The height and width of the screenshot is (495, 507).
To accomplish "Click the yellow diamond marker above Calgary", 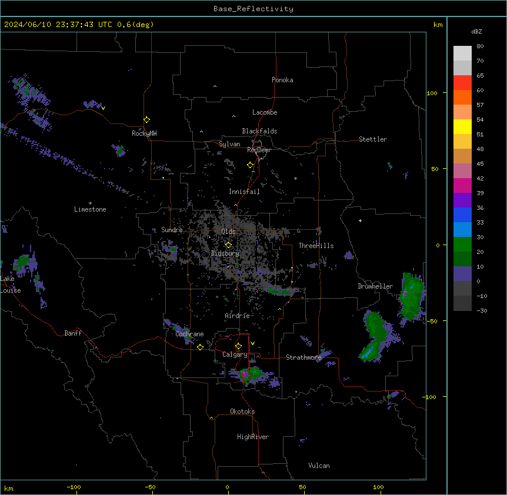I will (x=238, y=346).
